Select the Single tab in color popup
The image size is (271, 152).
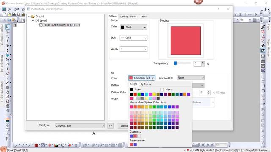[x=134, y=84]
